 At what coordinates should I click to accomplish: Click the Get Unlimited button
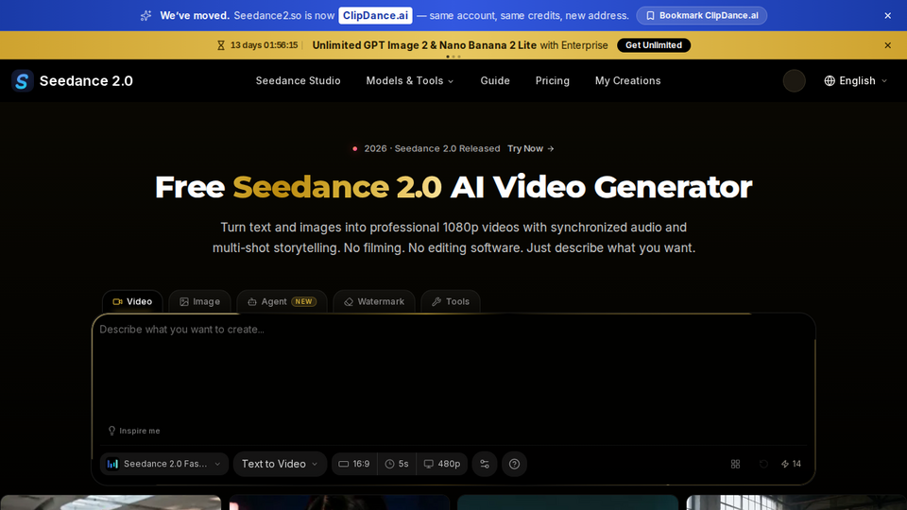tap(654, 45)
